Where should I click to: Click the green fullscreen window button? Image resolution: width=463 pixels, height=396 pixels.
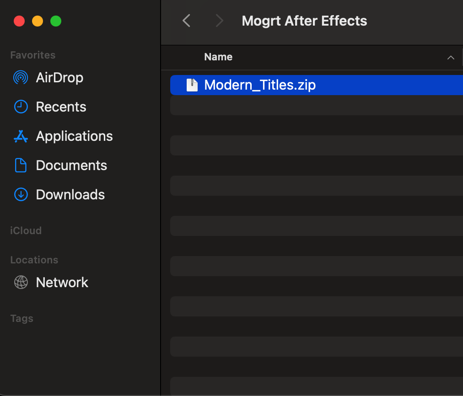(56, 21)
